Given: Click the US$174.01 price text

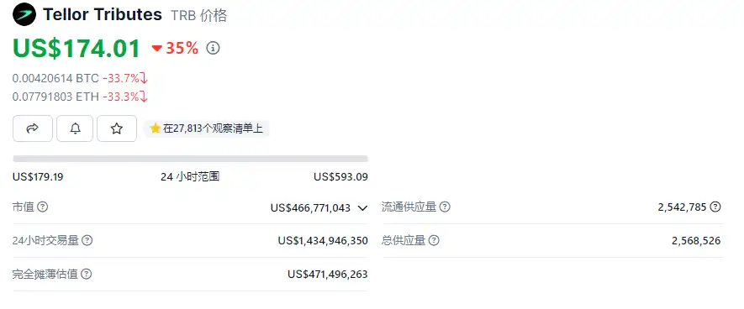Looking at the screenshot, I should 77,49.
